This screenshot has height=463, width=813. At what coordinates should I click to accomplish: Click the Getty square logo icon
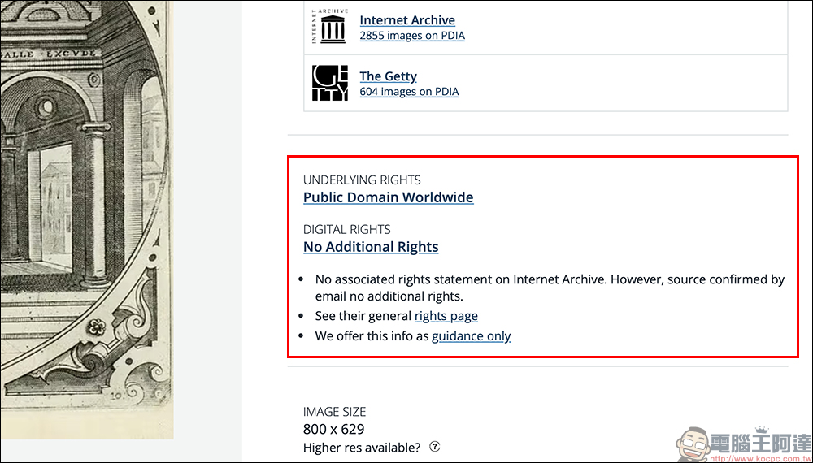pos(330,83)
